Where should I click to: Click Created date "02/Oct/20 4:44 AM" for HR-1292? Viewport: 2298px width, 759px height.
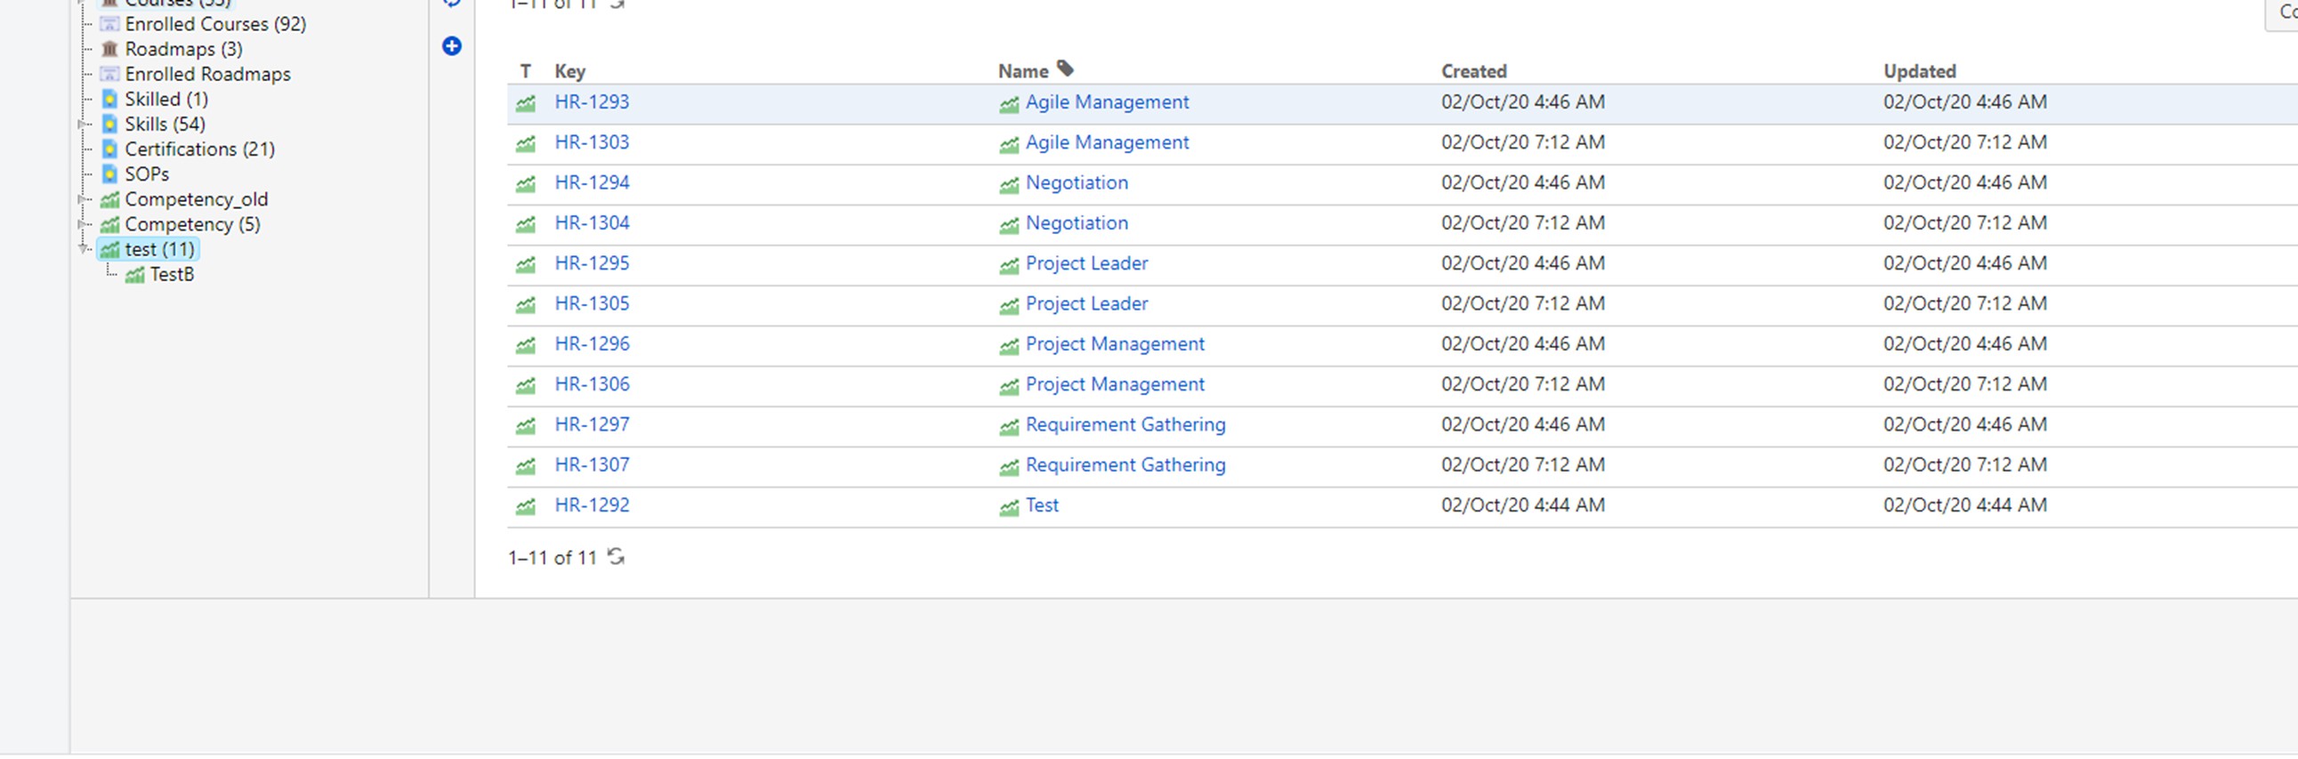pyautogui.click(x=1523, y=505)
